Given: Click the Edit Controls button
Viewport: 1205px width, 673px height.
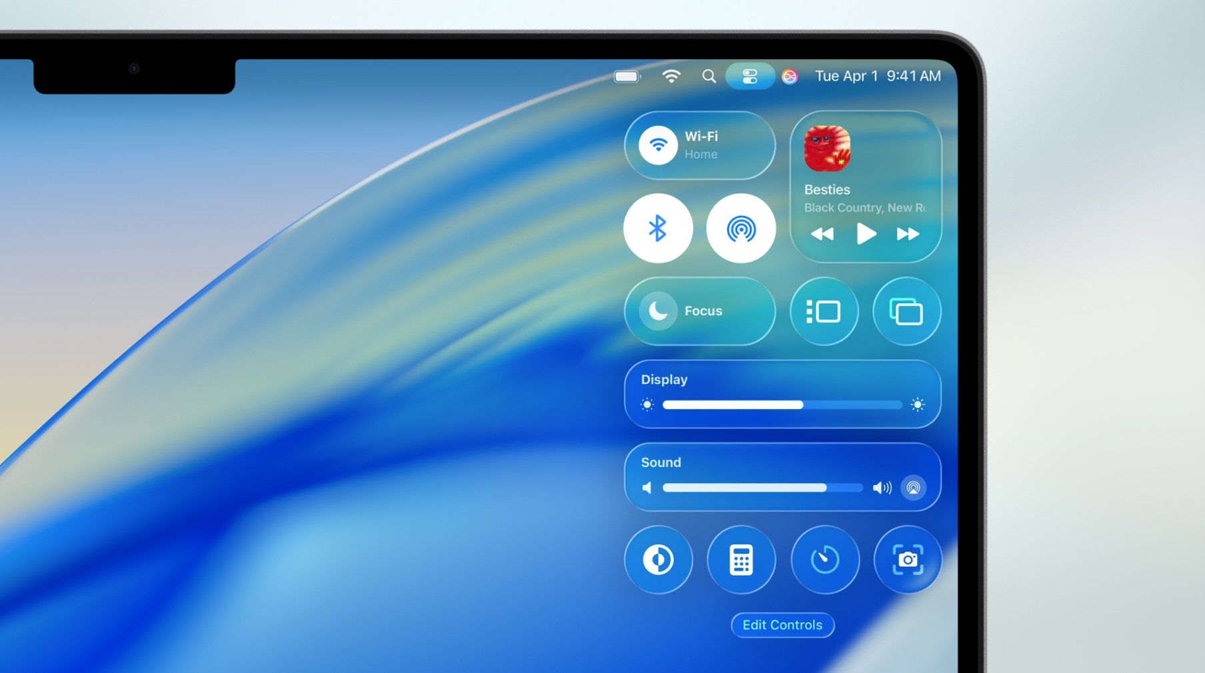Looking at the screenshot, I should (782, 625).
